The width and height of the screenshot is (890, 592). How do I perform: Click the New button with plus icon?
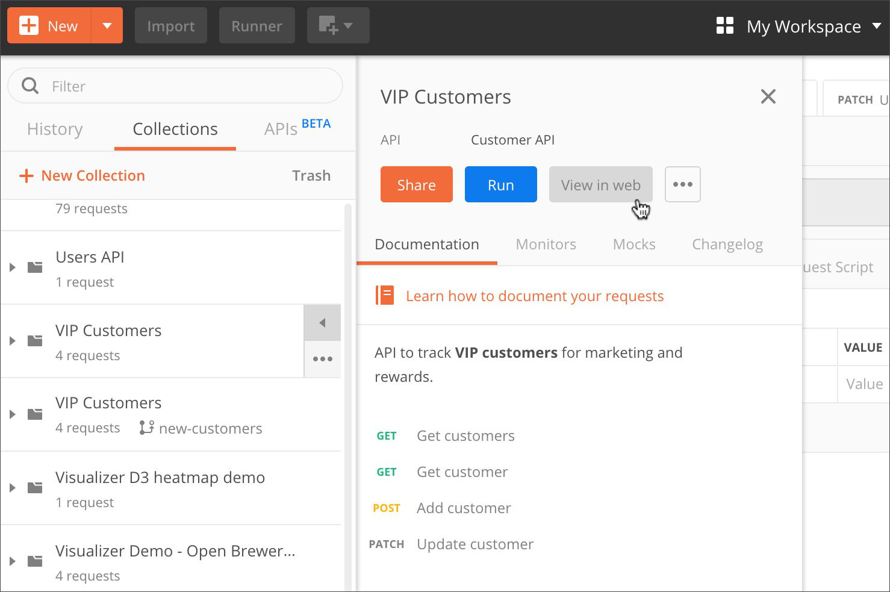click(x=49, y=26)
